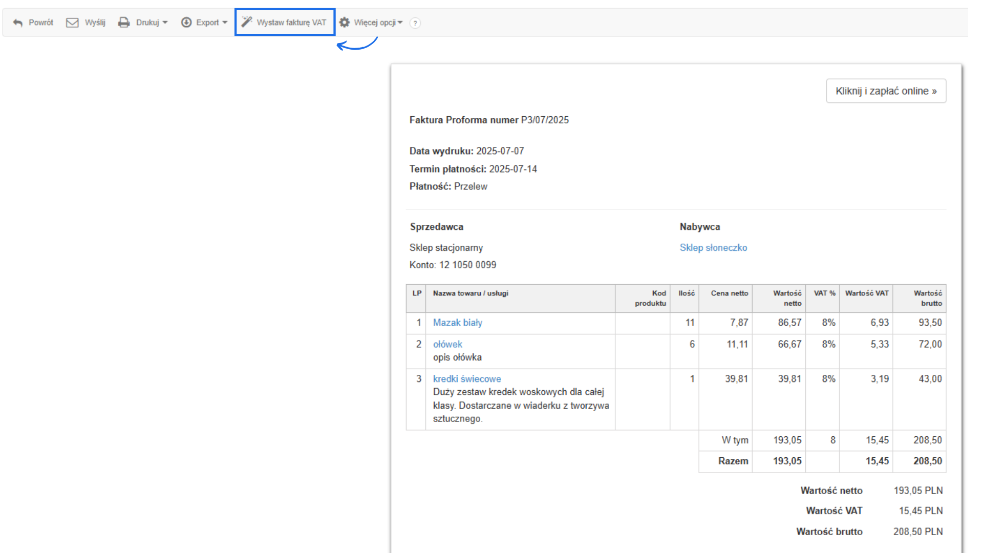Expand the Drukuj dropdown arrow
Viewport: 983px width, 553px height.
165,23
